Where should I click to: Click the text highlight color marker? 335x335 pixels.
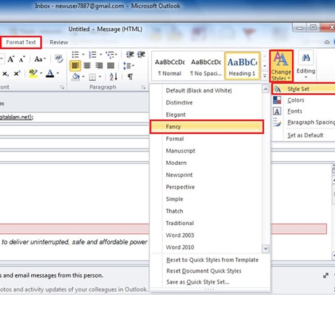33,74
